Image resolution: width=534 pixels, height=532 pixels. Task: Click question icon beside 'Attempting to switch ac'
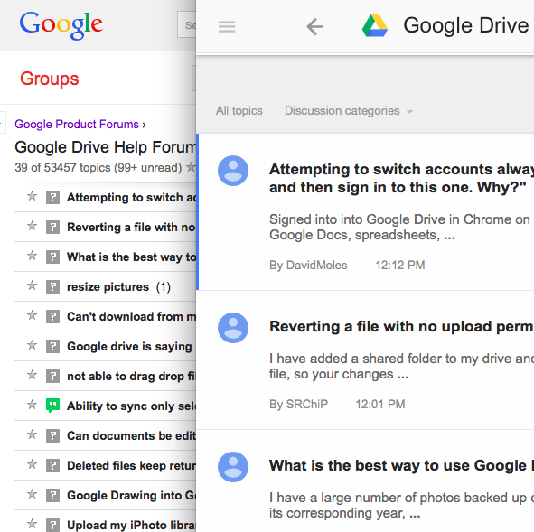pyautogui.click(x=52, y=198)
